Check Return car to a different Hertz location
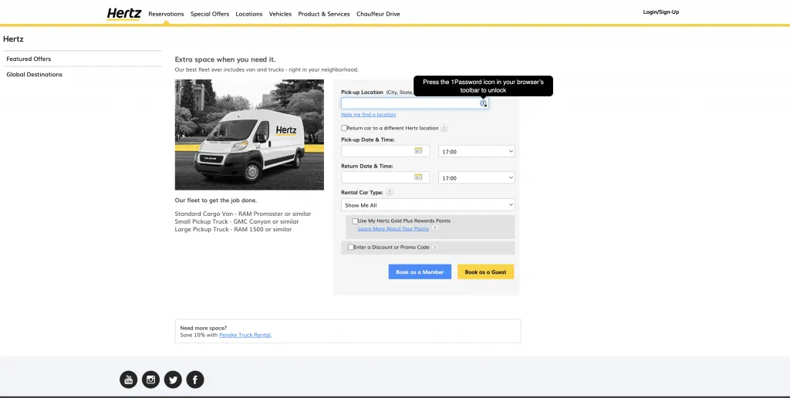 (x=344, y=128)
